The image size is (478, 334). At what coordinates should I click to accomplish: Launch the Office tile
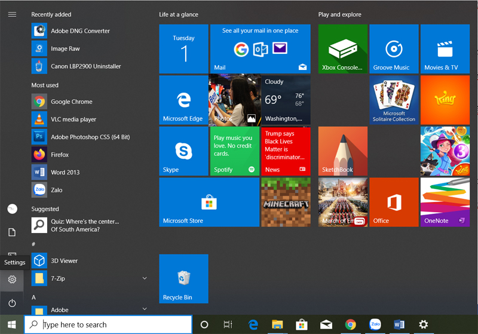pos(394,203)
